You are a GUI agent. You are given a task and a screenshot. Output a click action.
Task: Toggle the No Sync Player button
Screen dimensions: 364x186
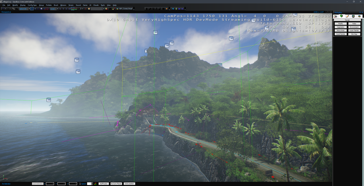(x=116, y=184)
